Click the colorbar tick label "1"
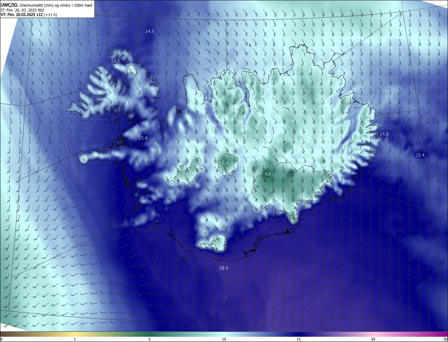This screenshot has width=448, height=342. [x=75, y=339]
